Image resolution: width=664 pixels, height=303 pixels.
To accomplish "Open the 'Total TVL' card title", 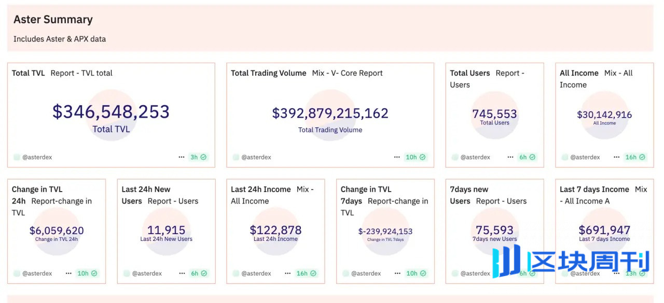I will (29, 73).
